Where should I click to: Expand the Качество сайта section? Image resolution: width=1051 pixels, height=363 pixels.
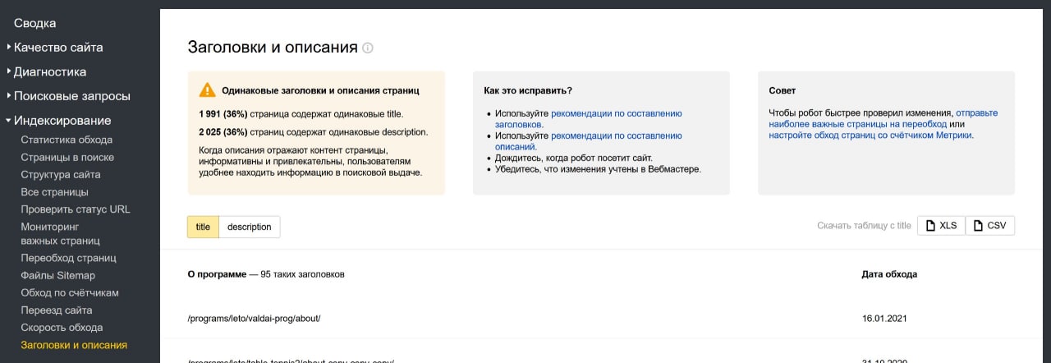click(57, 48)
